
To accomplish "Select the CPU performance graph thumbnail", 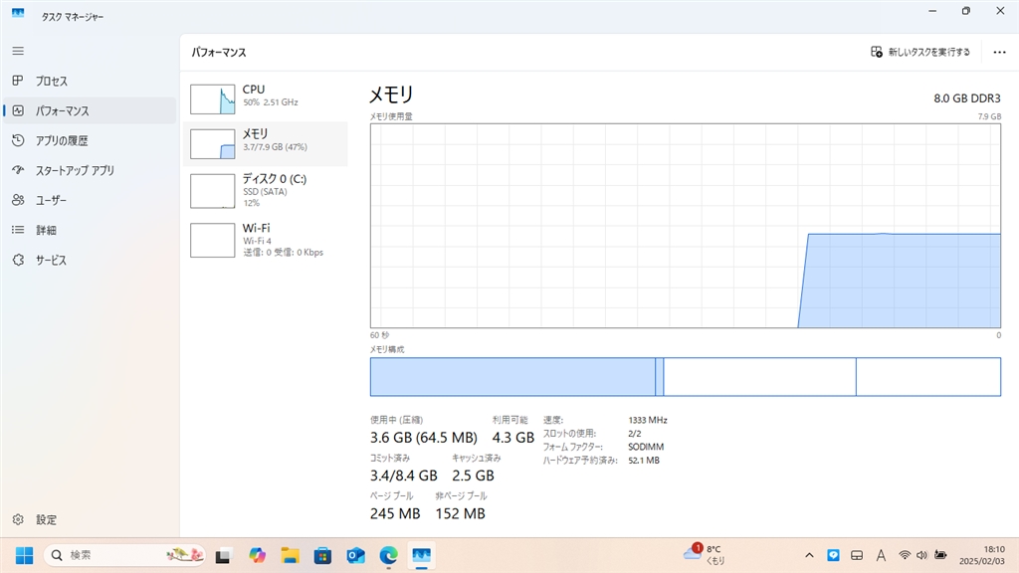I will [213, 99].
